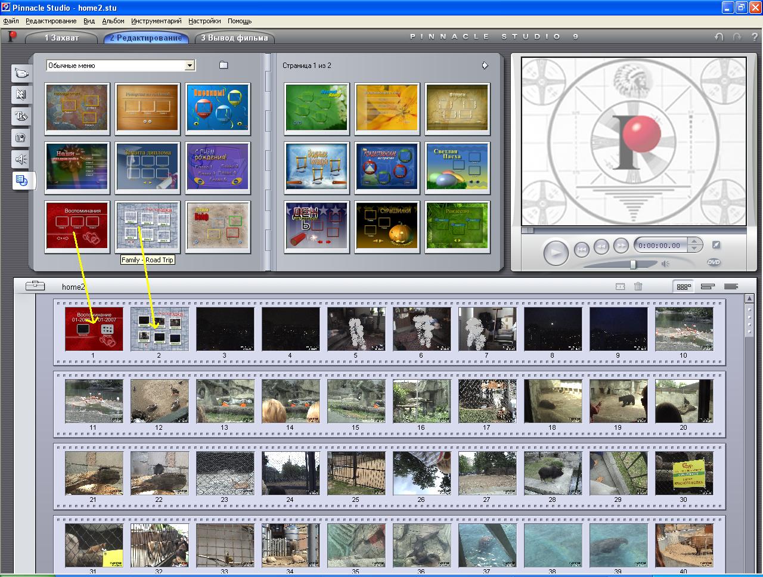The image size is (763, 577).
Task: Adjust the player volume slider
Action: 633,264
